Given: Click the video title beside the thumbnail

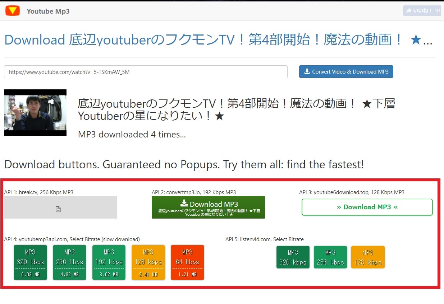Looking at the screenshot, I should point(236,110).
